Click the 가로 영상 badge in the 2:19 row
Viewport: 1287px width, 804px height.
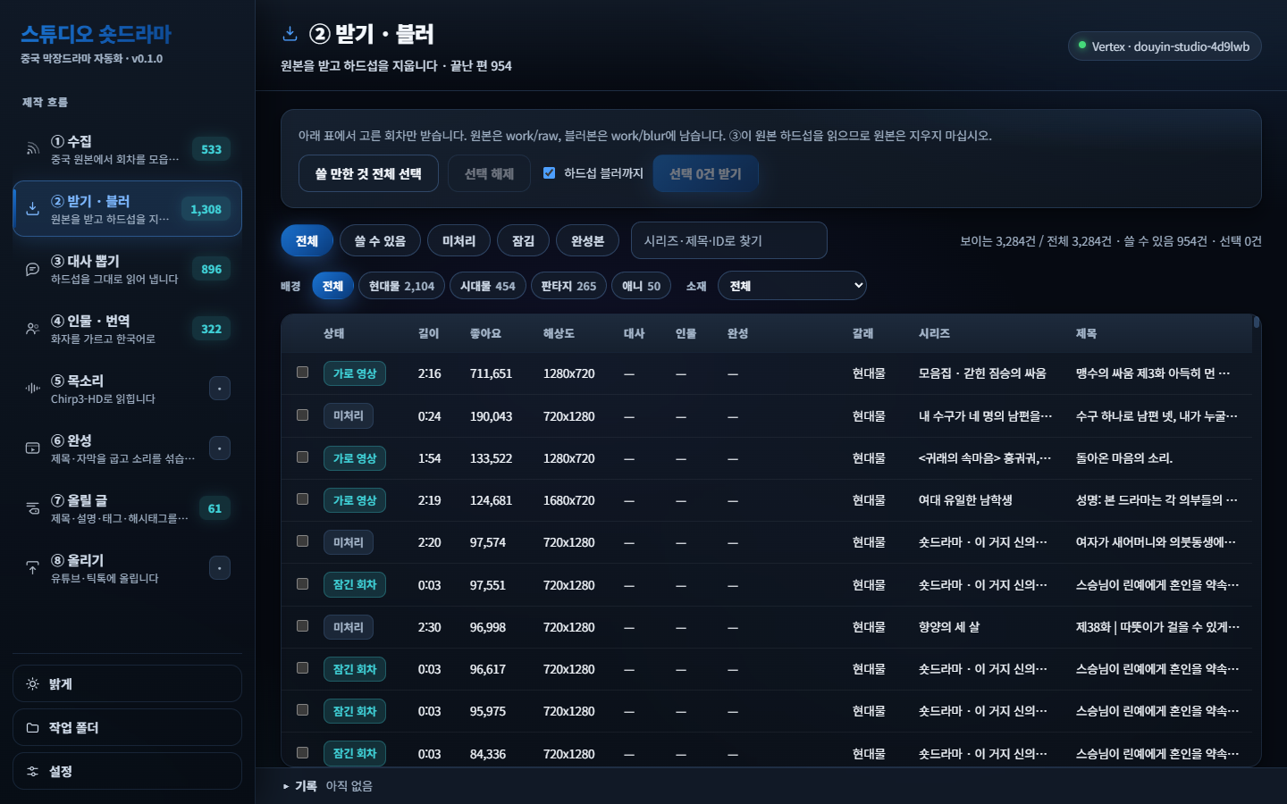[x=355, y=500]
